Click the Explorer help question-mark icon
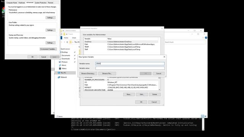The width and height of the screenshot is (244, 137). click(206, 38)
